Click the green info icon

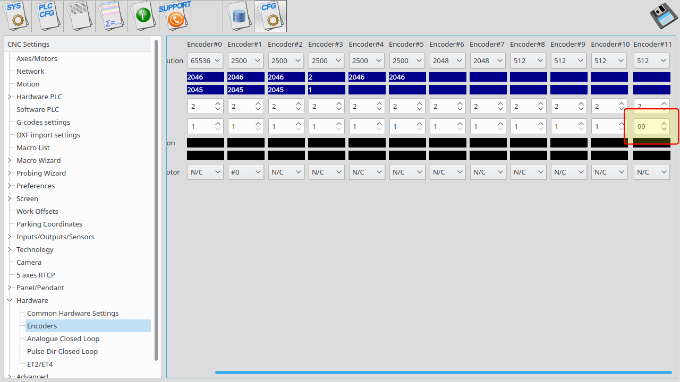click(x=143, y=15)
